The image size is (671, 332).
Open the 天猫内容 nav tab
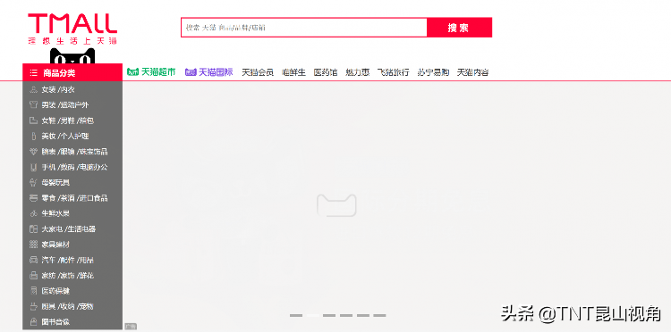pyautogui.click(x=473, y=72)
